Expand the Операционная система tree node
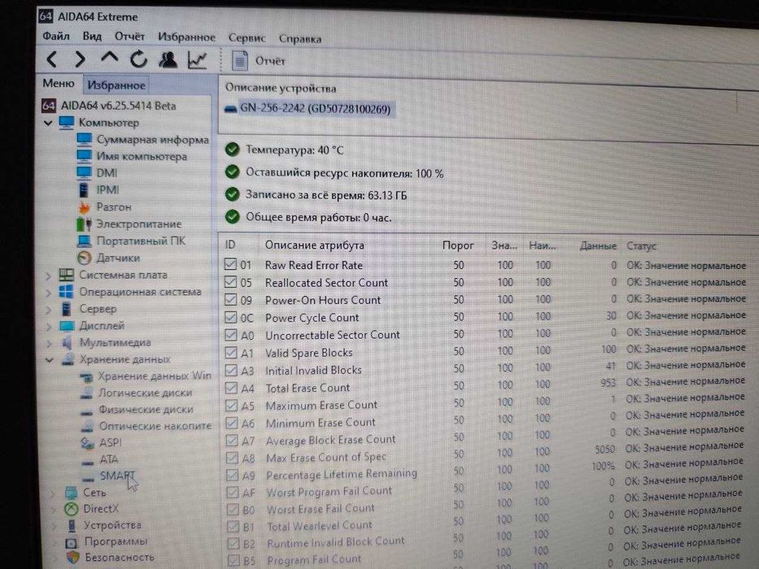The width and height of the screenshot is (759, 569). click(48, 293)
